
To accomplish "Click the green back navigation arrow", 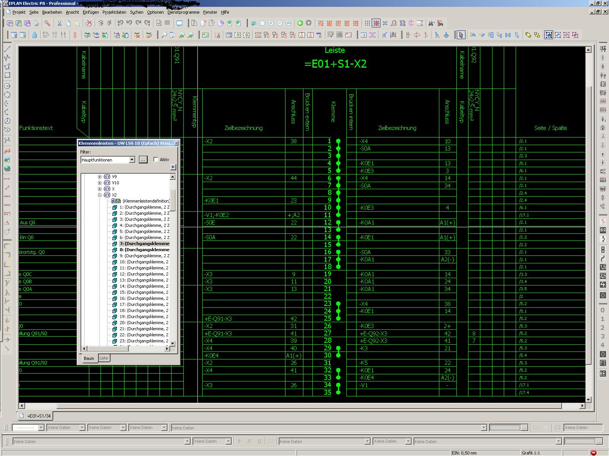I will [300, 23].
